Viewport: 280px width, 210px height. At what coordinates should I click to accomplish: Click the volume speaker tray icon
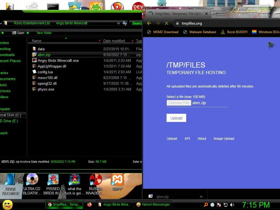(232, 205)
